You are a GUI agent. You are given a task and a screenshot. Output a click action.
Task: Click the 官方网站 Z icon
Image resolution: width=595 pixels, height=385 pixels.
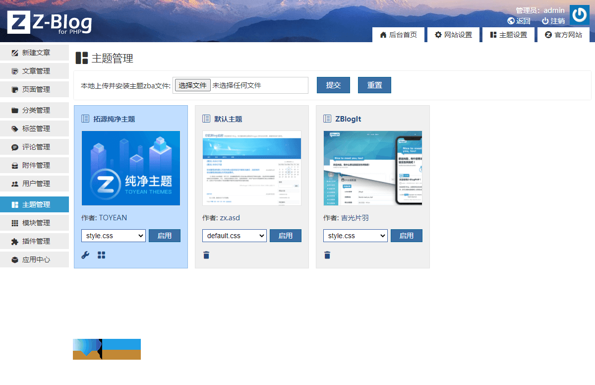[x=548, y=35]
